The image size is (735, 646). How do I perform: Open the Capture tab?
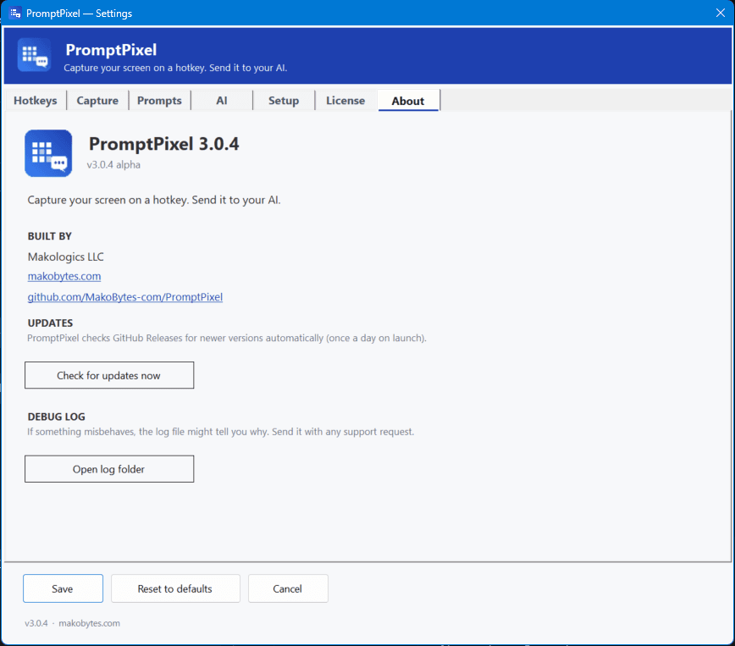click(x=97, y=100)
